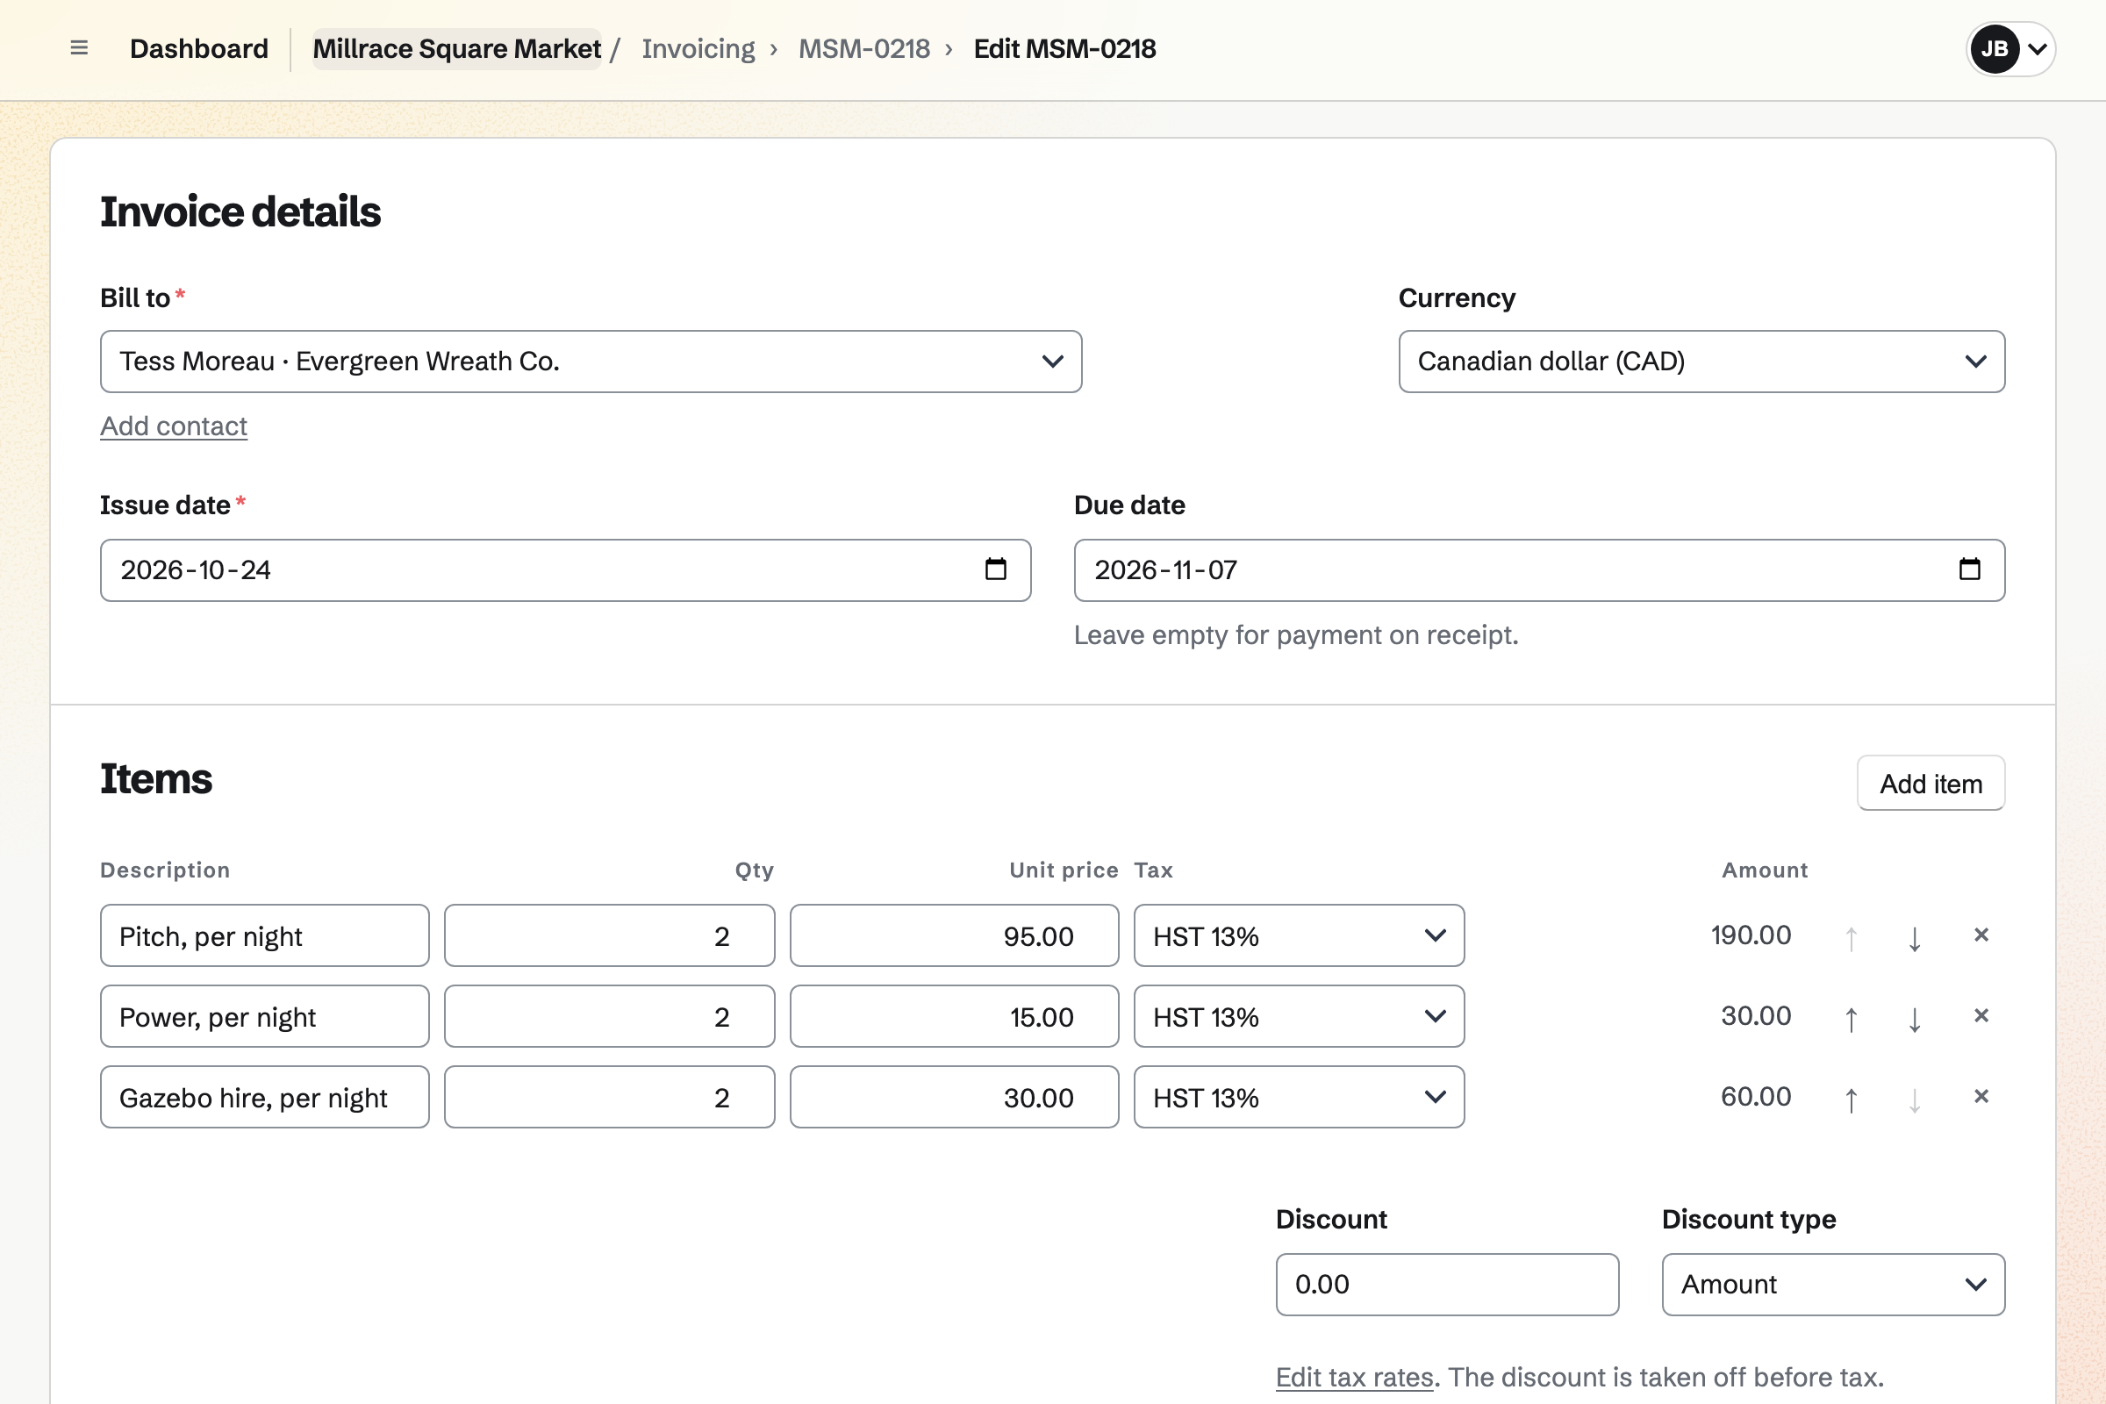This screenshot has height=1404, width=2106.
Task: Move Power, per night row down
Action: pyautogui.click(x=1915, y=1017)
